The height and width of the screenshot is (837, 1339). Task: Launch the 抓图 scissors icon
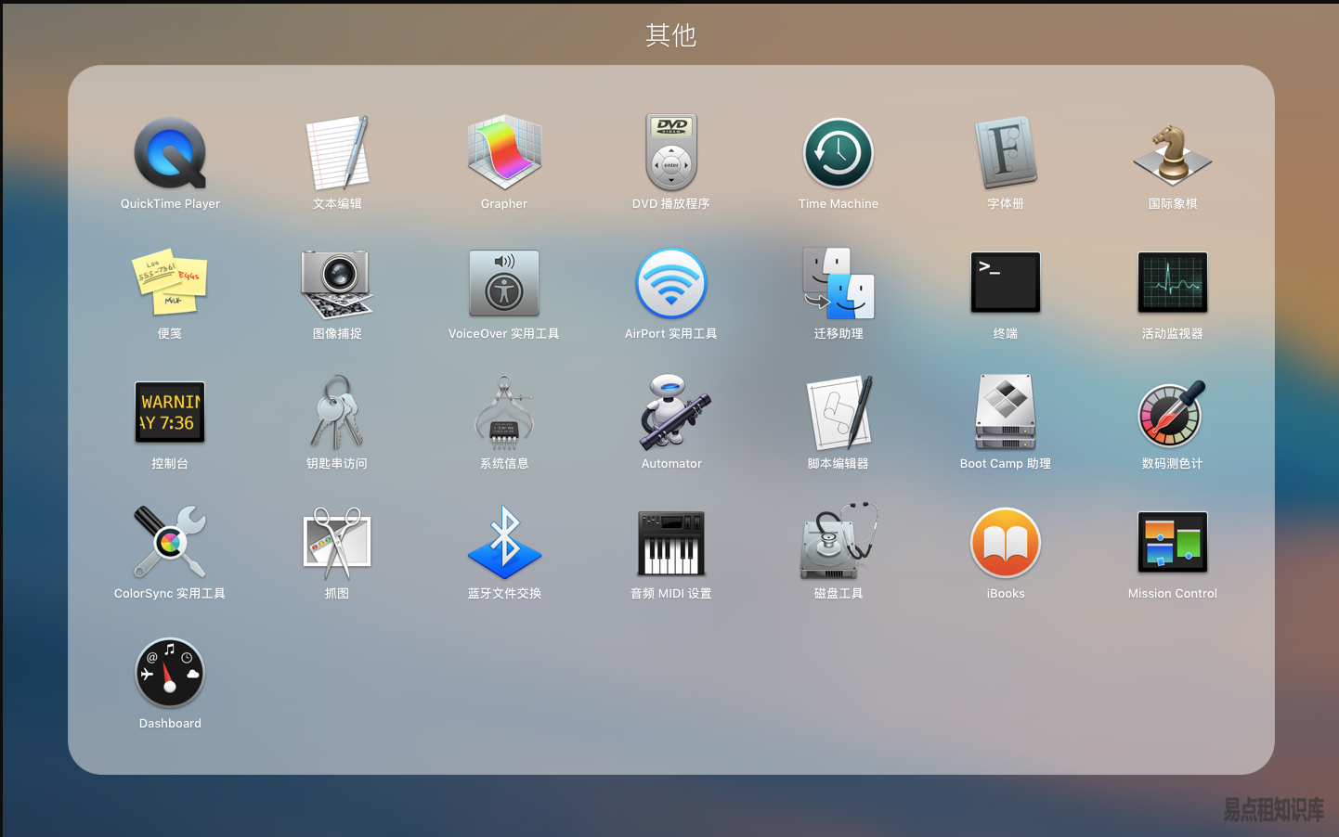337,543
